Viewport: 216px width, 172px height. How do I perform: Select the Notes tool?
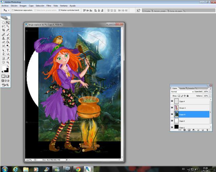click(3, 58)
